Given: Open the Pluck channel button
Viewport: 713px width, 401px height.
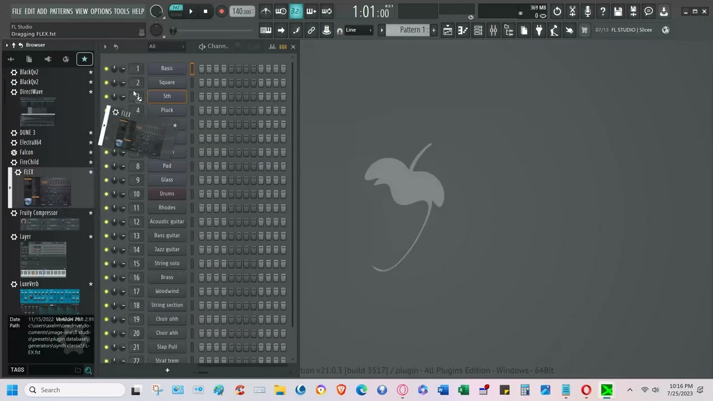Looking at the screenshot, I should pos(167,110).
